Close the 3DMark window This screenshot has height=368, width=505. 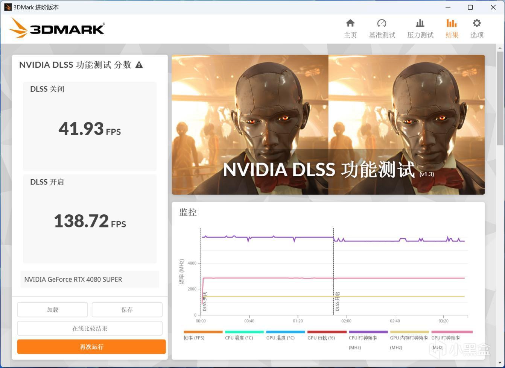(493, 7)
